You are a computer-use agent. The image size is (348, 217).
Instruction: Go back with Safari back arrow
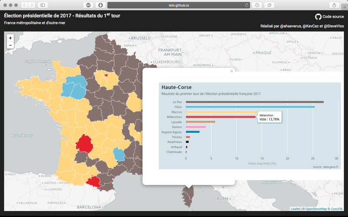pyautogui.click(x=24, y=5)
